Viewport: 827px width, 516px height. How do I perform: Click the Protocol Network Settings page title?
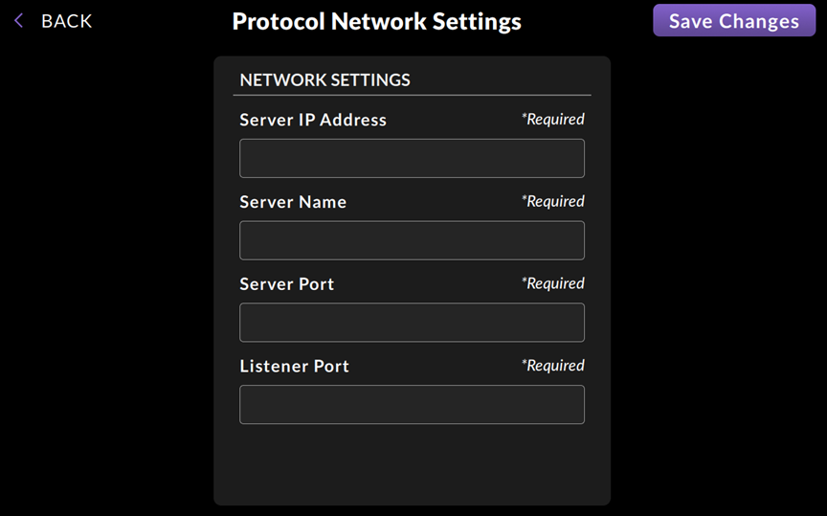pos(376,22)
